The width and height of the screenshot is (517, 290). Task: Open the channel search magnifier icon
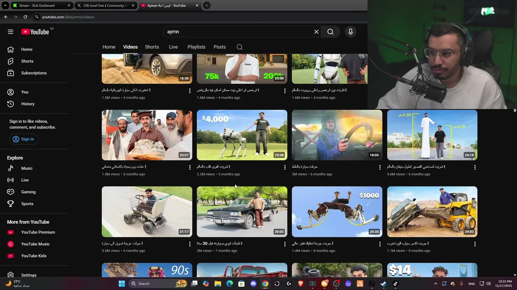click(x=240, y=47)
